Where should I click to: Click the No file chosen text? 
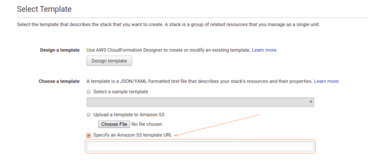(x=146, y=124)
